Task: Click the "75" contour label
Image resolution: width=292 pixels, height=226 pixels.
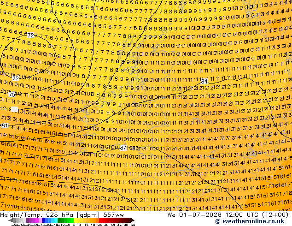Action: (x=12, y=95)
